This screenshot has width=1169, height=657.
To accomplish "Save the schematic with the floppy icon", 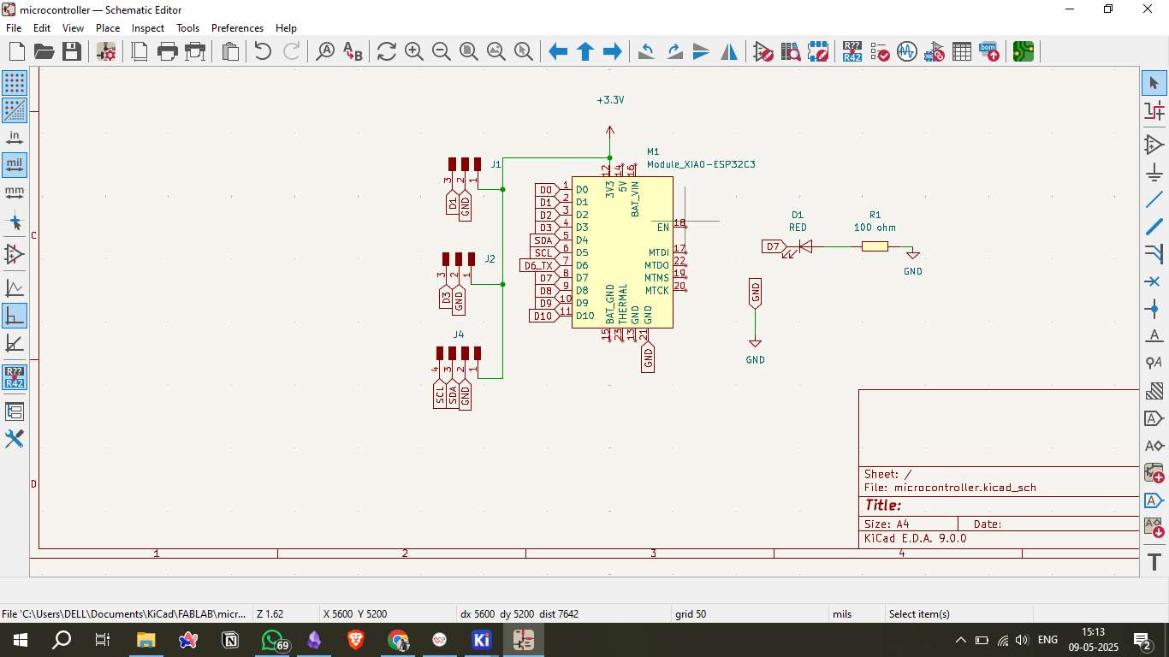I will pos(72,52).
